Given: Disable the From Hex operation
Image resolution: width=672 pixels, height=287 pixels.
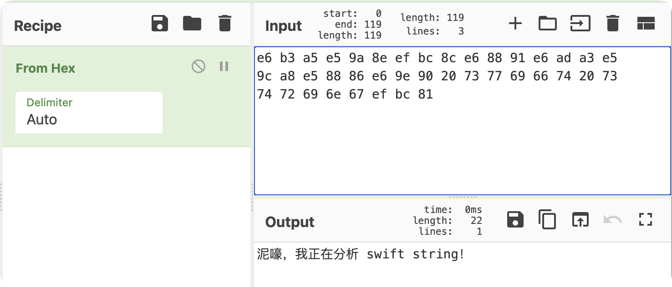Looking at the screenshot, I should coord(198,67).
